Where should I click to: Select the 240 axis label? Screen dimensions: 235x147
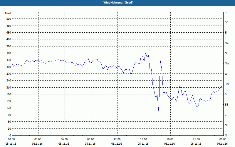click(9, 80)
